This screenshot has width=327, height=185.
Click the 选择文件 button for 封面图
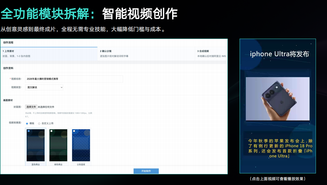tap(31, 107)
